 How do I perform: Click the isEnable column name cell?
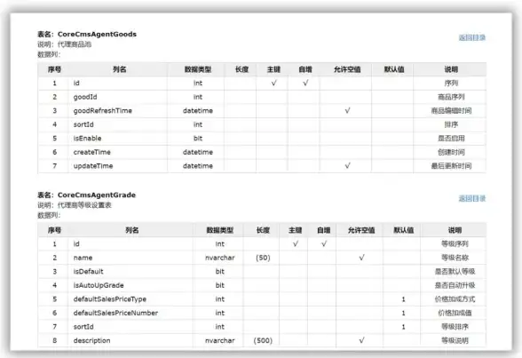pos(87,139)
